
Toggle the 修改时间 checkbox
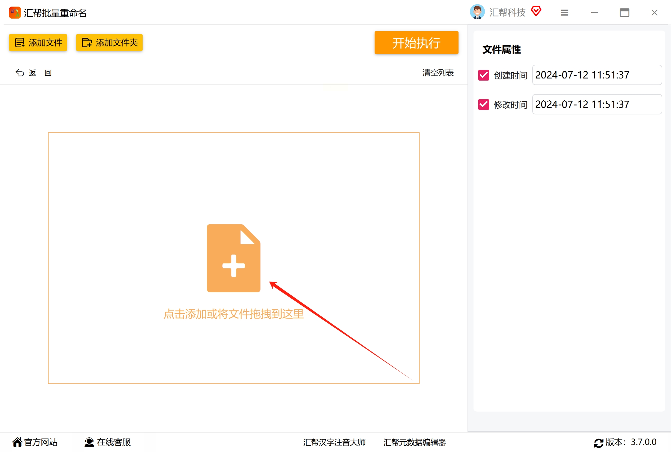(483, 105)
